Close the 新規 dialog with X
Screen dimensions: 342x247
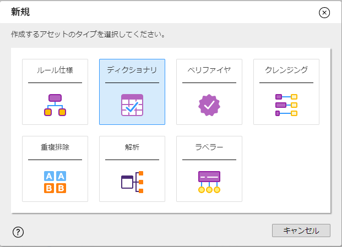[324, 13]
